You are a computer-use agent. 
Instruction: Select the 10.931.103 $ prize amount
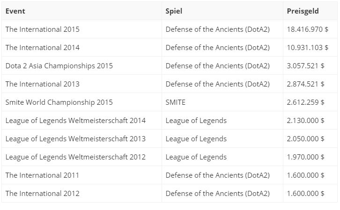(308, 47)
